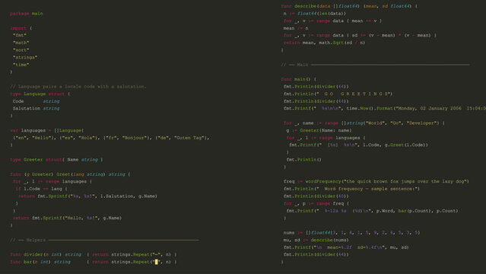This screenshot has width=486, height=274.
Task: Click the "package main" line
Action: pyautogui.click(x=27, y=14)
